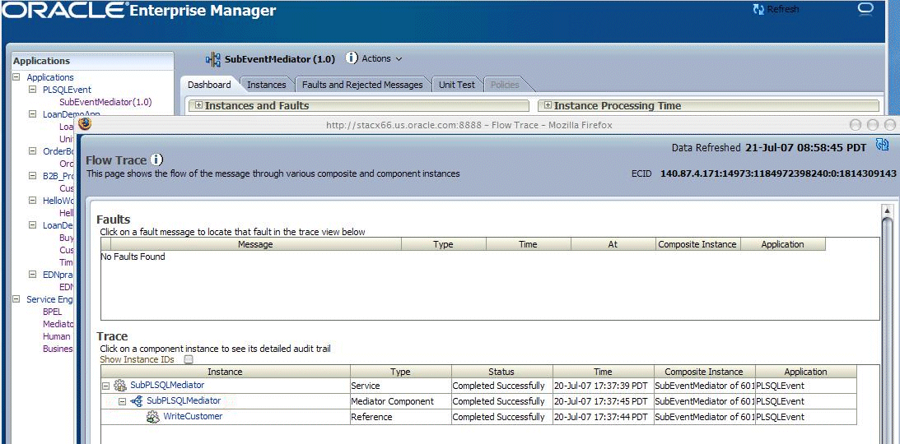900x444 pixels.
Task: Click 'Mediator Component' type cell
Action: click(x=393, y=401)
